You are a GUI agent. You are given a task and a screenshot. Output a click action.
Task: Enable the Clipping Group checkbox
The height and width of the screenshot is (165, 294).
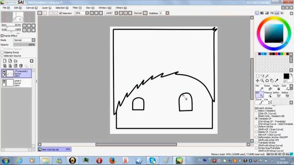click(x=2, y=52)
